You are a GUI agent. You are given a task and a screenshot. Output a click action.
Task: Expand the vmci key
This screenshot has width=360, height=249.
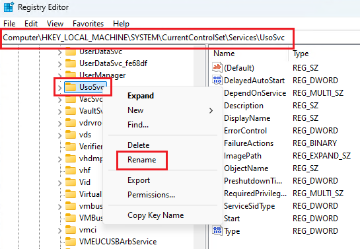[59, 231]
